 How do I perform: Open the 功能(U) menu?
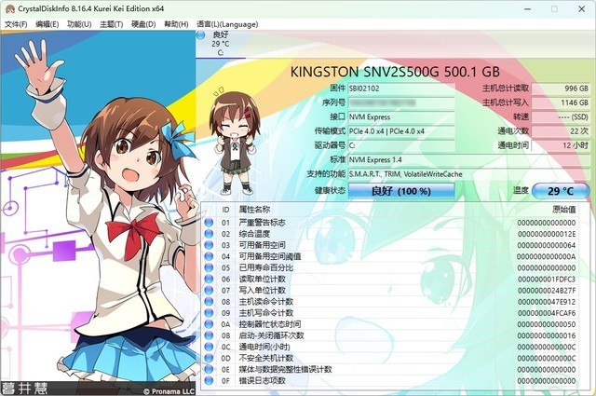click(x=79, y=23)
